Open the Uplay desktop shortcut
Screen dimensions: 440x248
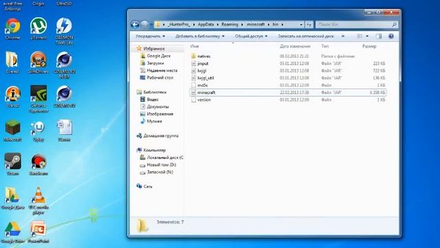click(x=38, y=131)
